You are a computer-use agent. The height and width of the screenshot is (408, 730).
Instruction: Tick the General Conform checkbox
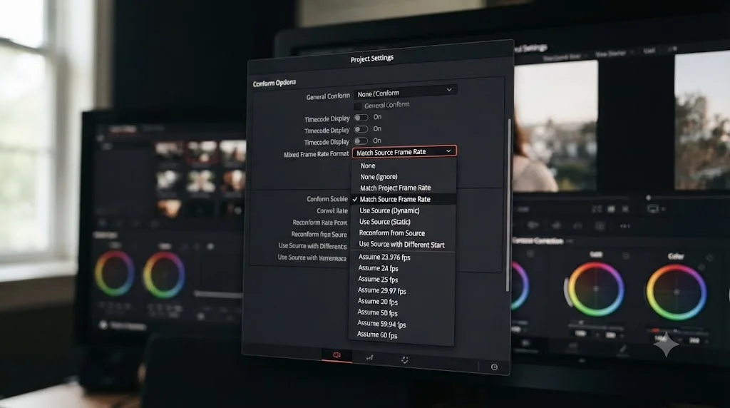[358, 107]
